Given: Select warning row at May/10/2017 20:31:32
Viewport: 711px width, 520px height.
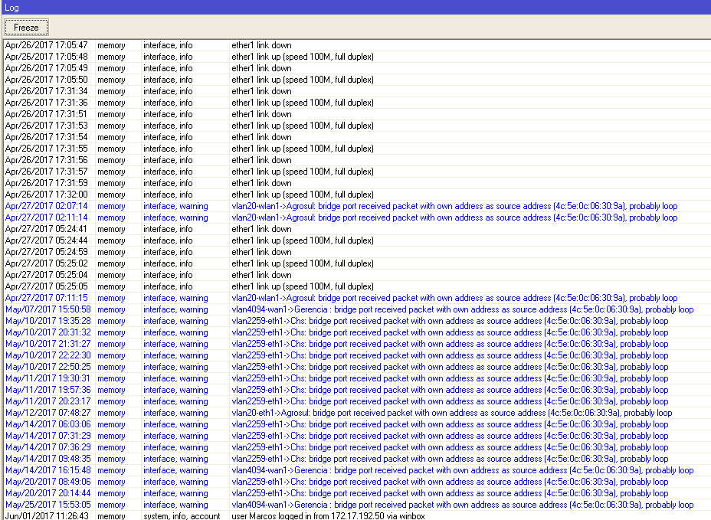Looking at the screenshot, I should pyautogui.click(x=357, y=332).
